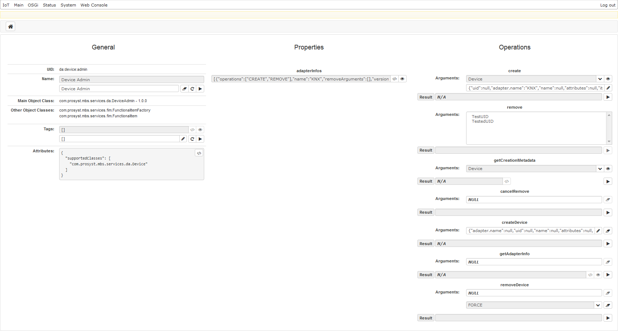
Task: Open the OSGi menu
Action: click(x=33, y=5)
